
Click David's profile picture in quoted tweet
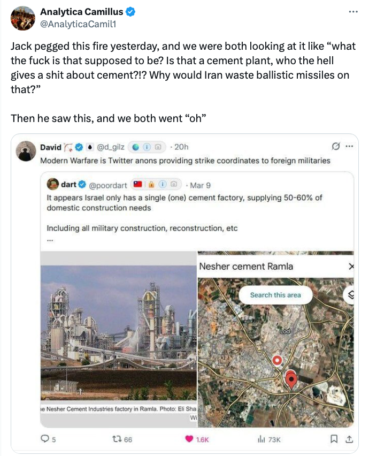tap(26, 151)
